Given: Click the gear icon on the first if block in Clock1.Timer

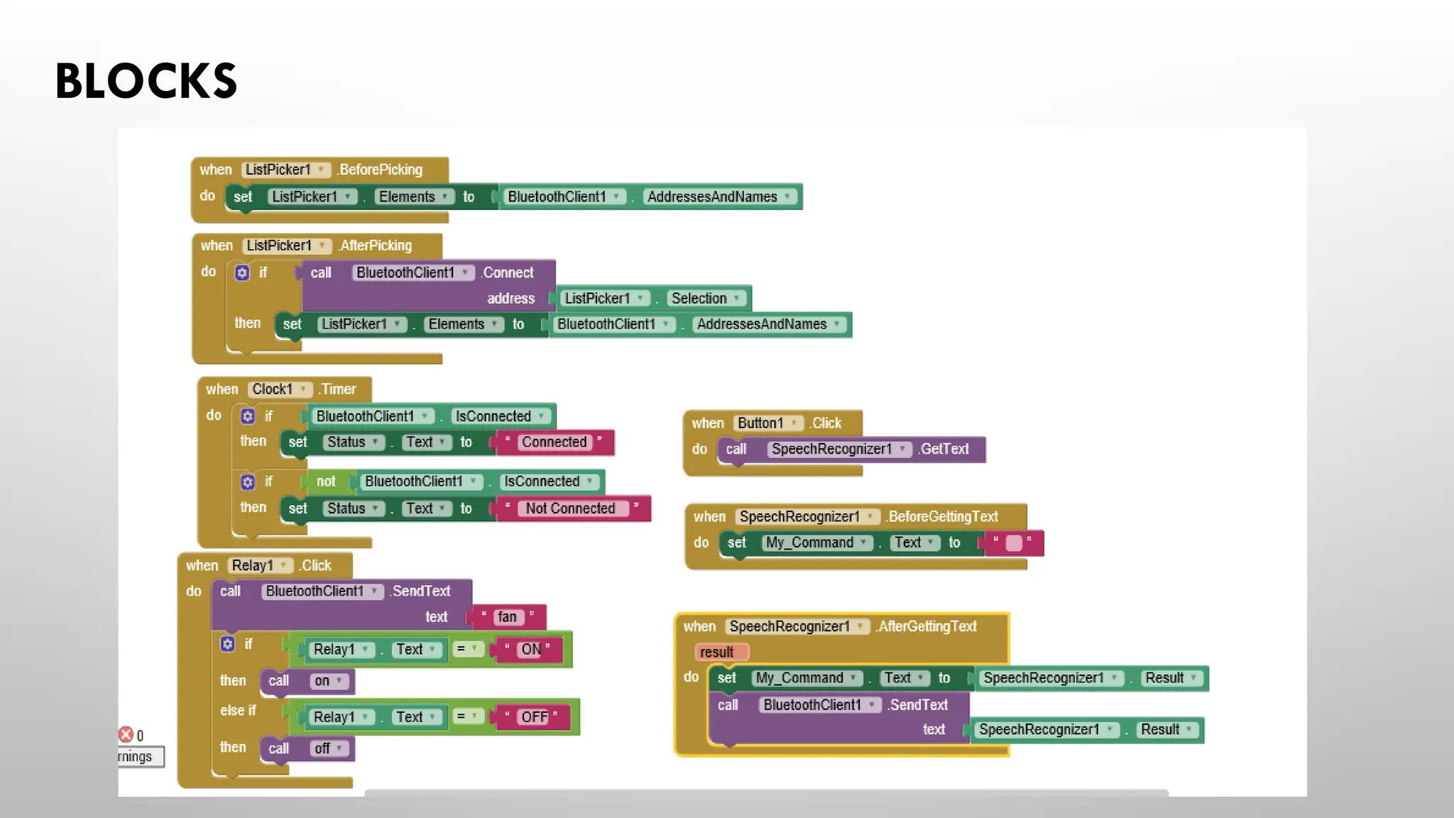Looking at the screenshot, I should pyautogui.click(x=247, y=416).
